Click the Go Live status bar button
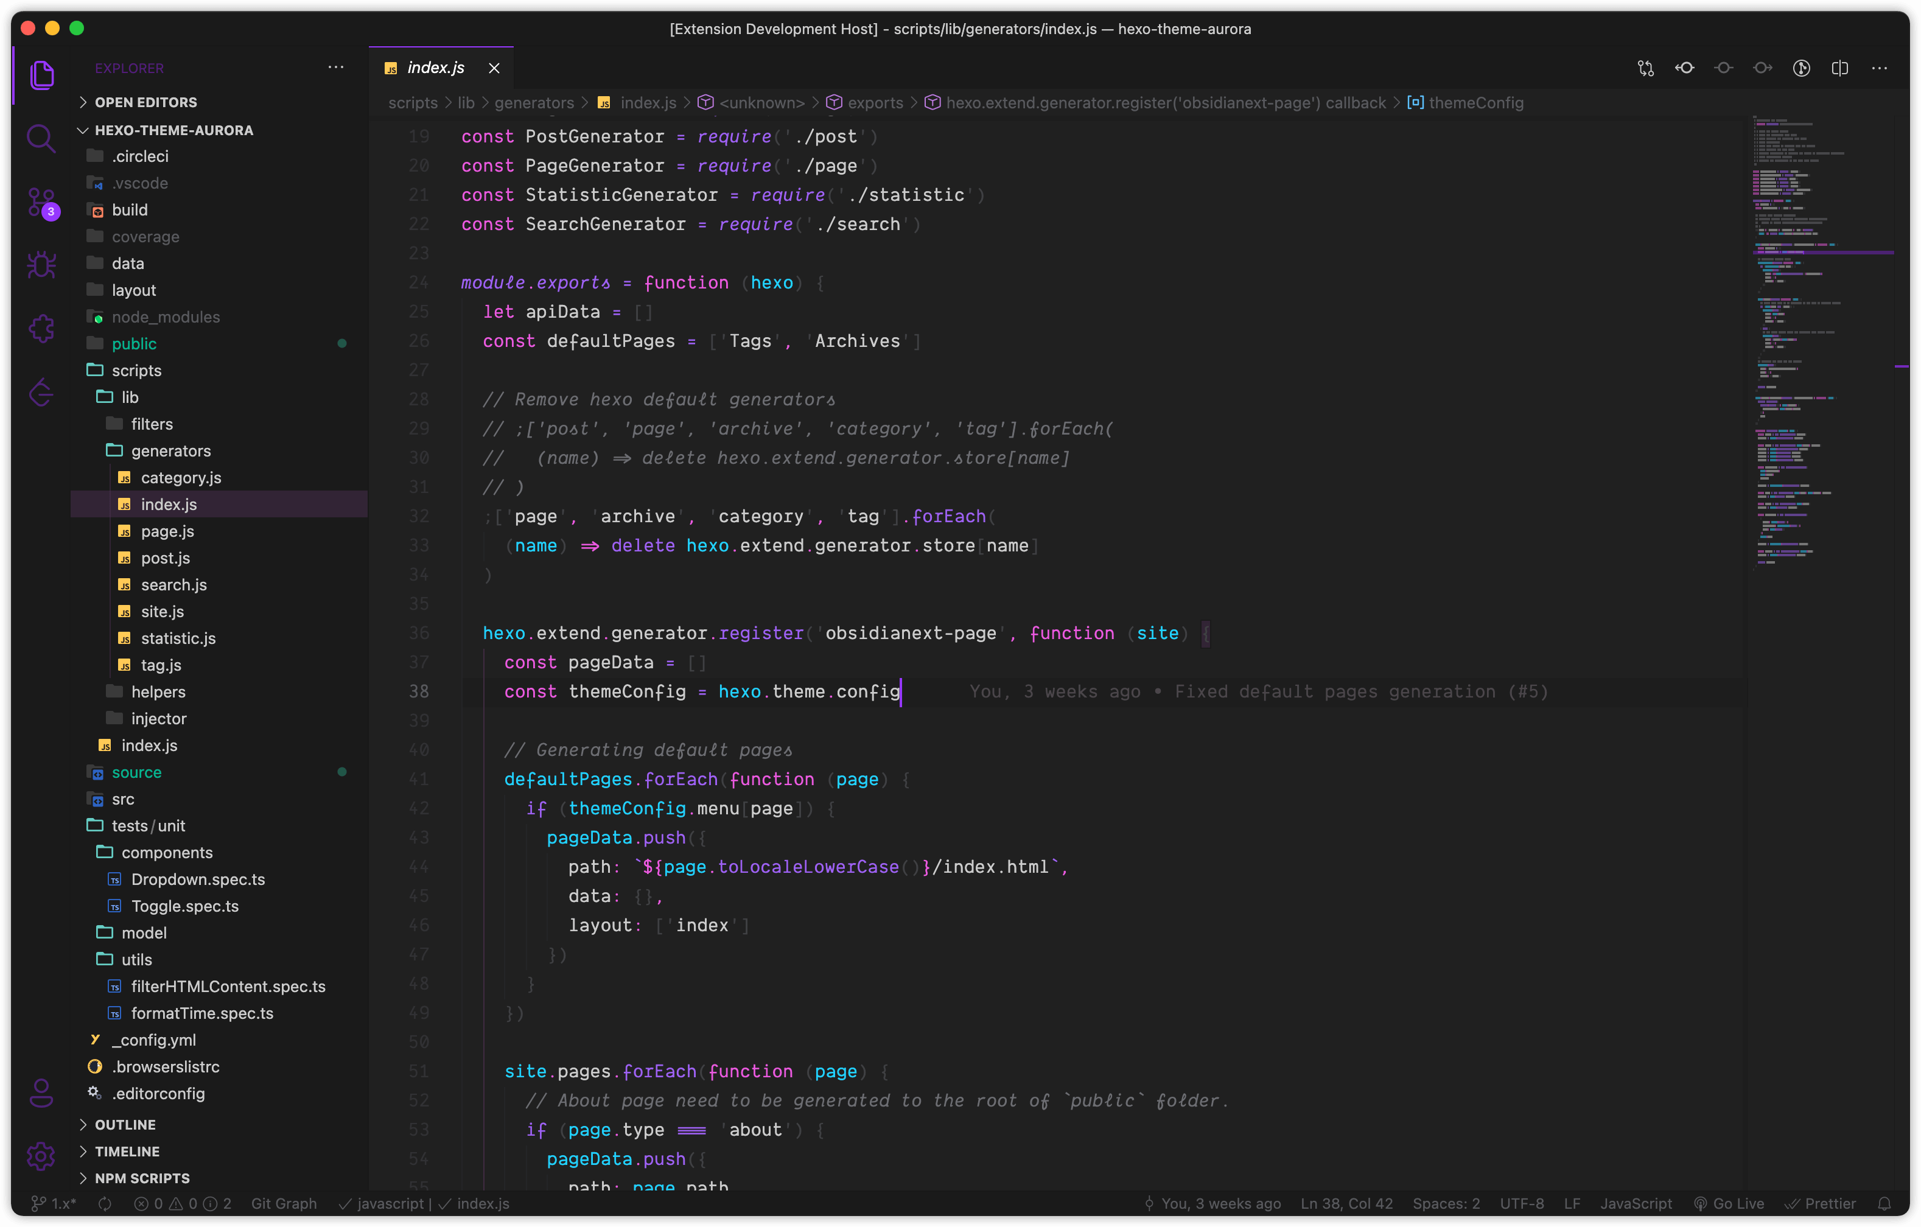1921x1227 pixels. 1729,1203
